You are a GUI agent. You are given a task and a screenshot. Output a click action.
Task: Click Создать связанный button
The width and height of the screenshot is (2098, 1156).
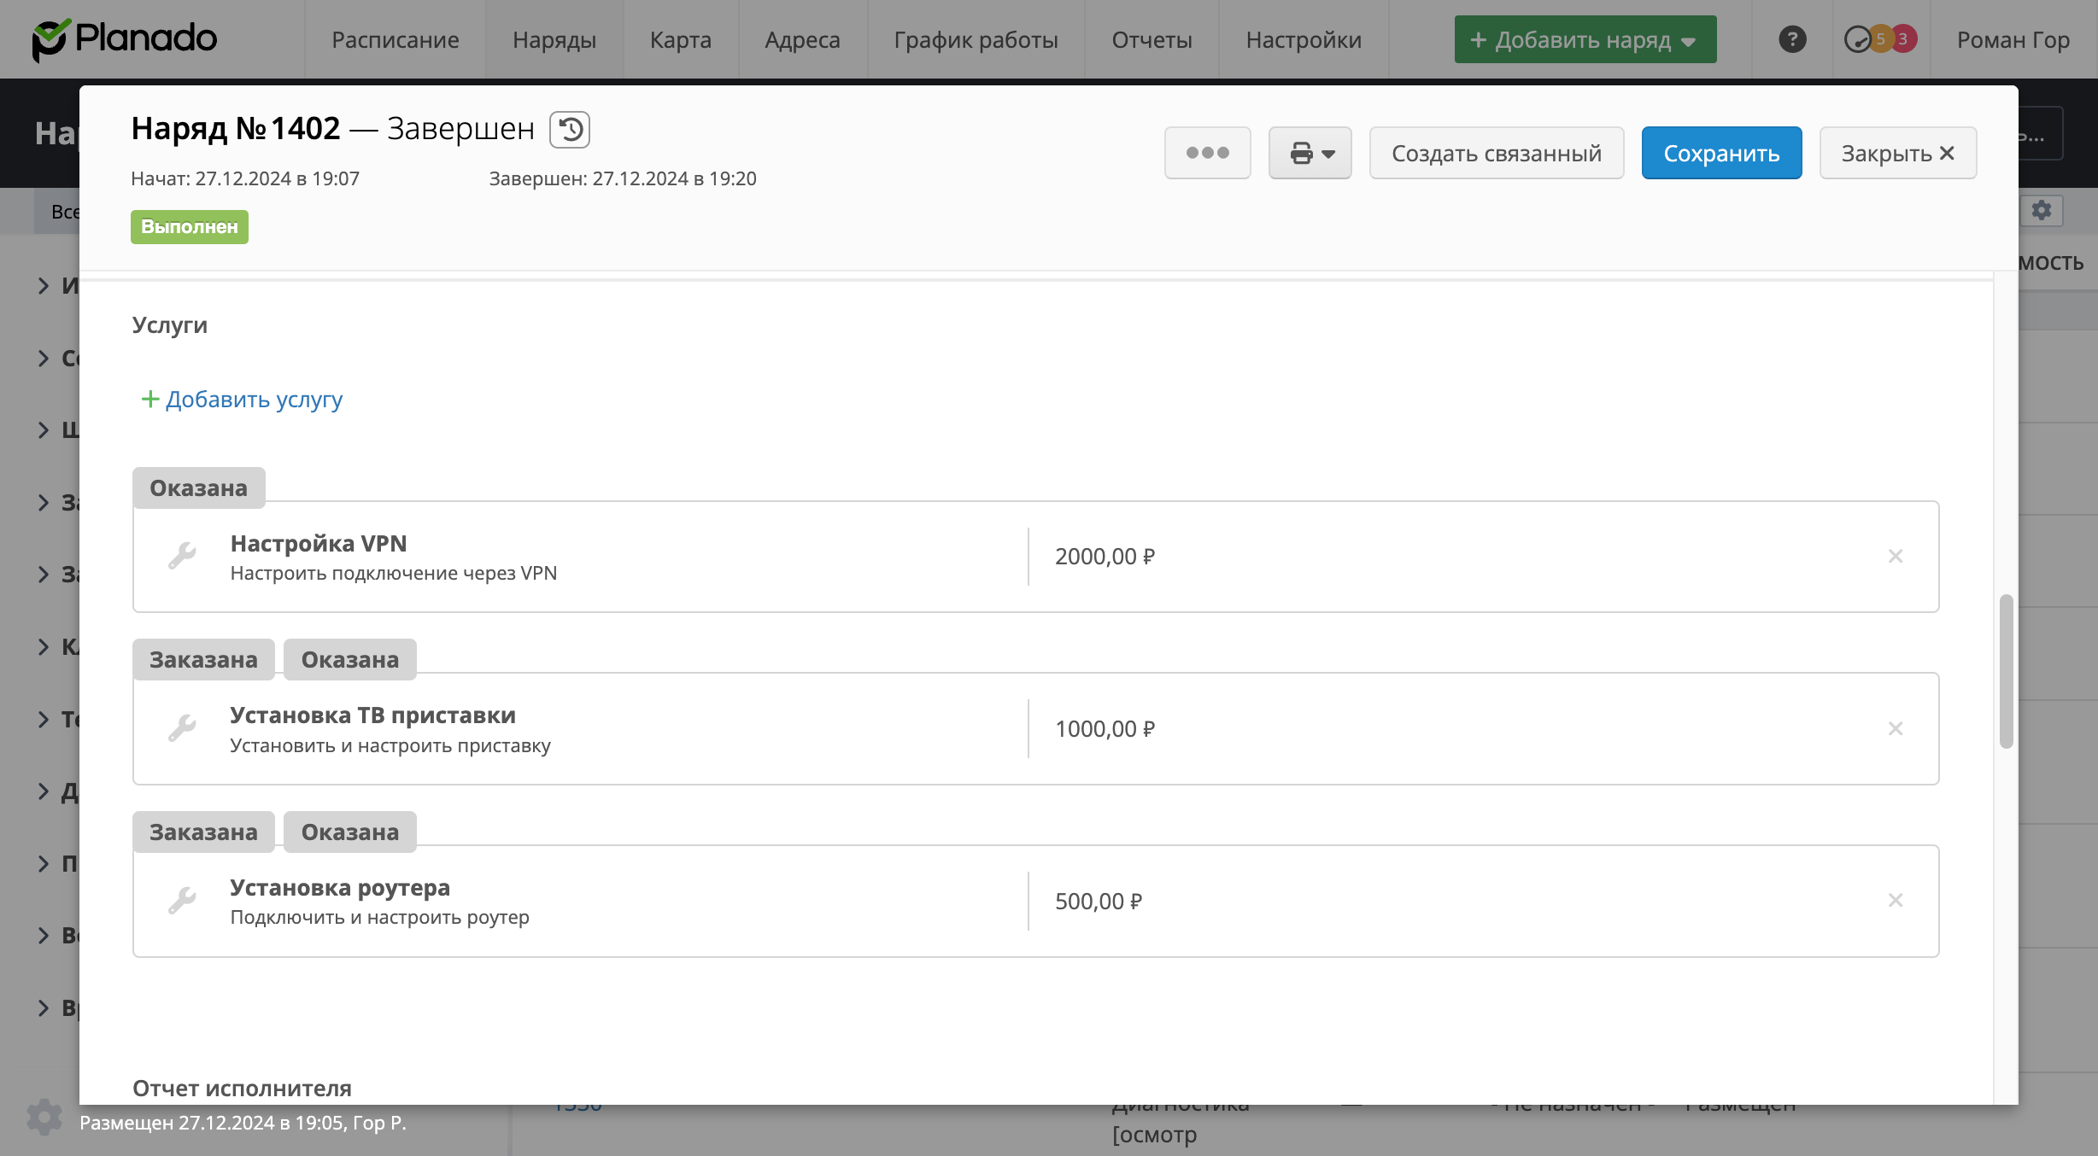pyautogui.click(x=1496, y=153)
